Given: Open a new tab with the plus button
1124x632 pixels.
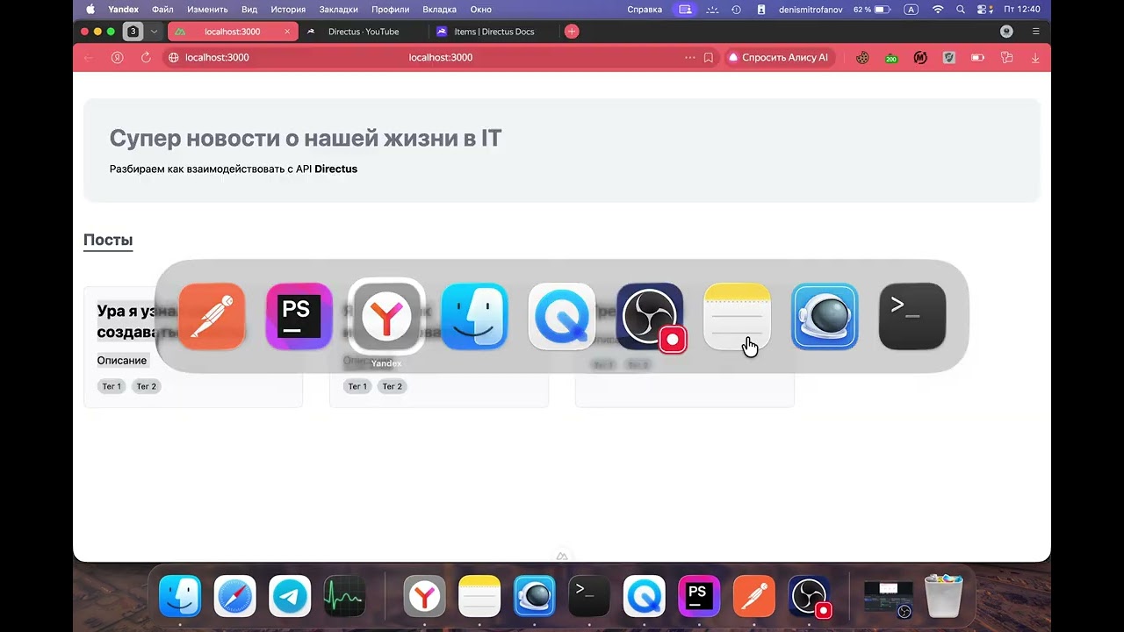Looking at the screenshot, I should click(572, 32).
